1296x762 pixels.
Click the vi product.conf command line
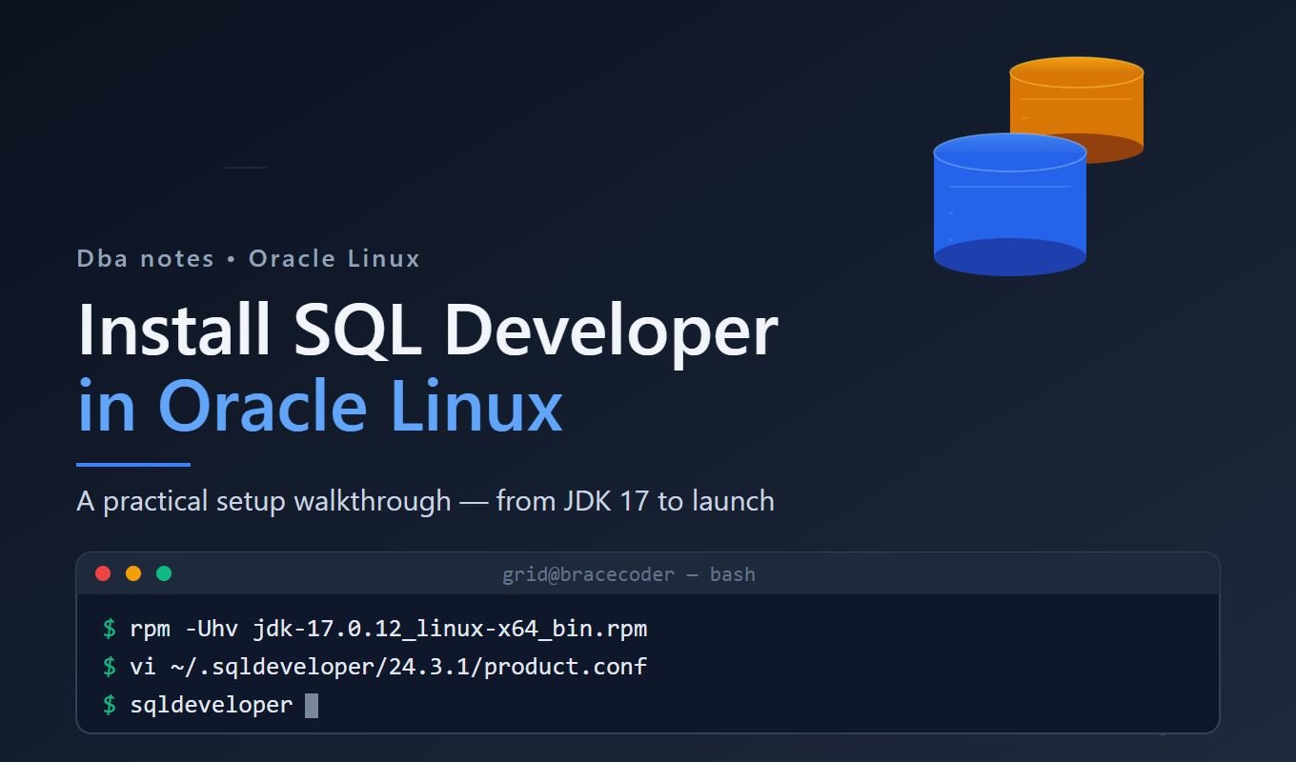click(x=375, y=667)
